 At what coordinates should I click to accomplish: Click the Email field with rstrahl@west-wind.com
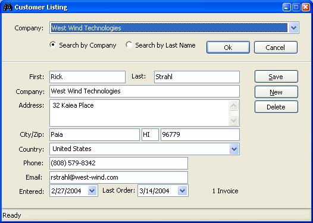(x=118, y=177)
